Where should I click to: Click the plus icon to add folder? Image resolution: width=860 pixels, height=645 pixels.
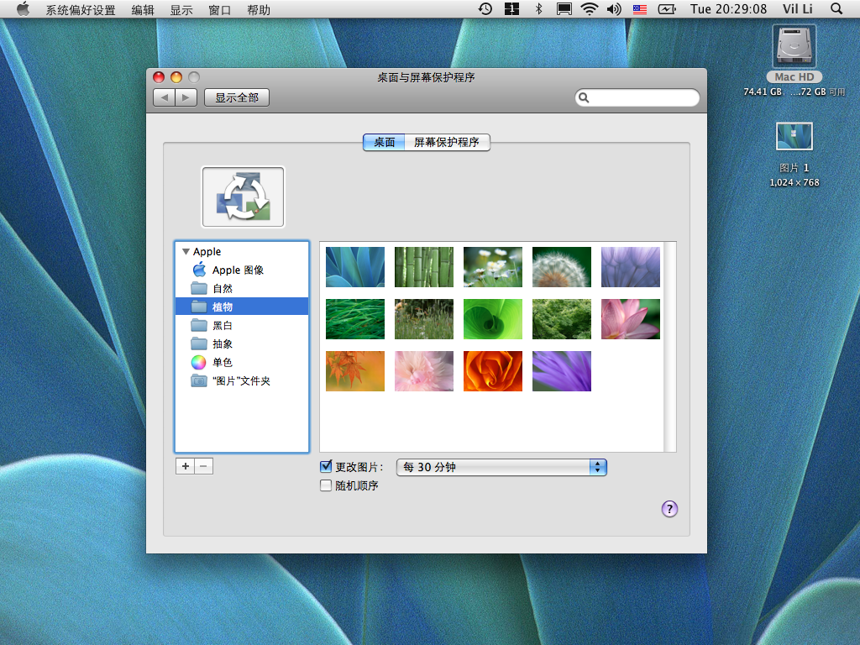click(185, 466)
